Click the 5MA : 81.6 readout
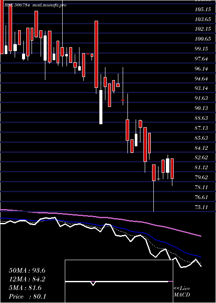Screen dimensions: 216x303 tap(25, 288)
